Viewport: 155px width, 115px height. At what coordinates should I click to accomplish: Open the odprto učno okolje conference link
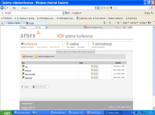pos(30,73)
